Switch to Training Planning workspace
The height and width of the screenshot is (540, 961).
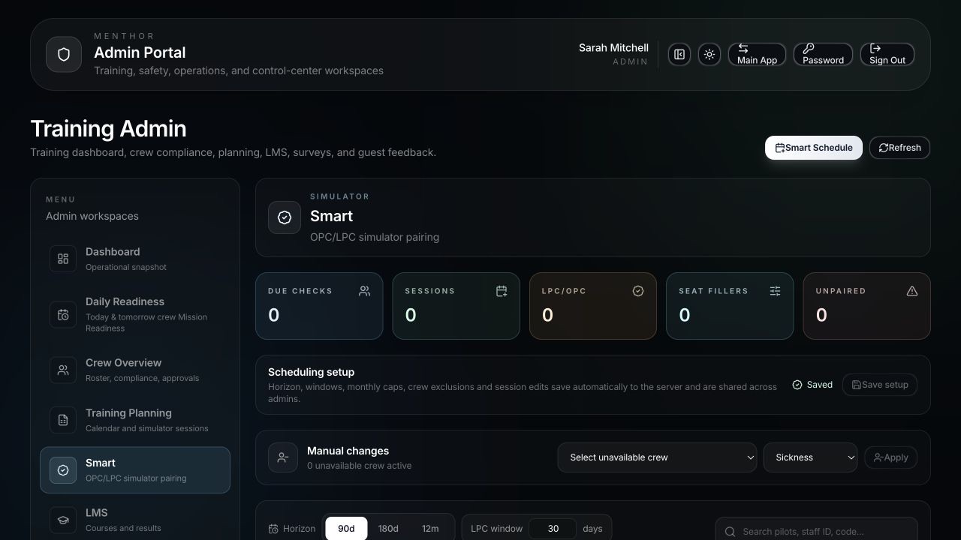[x=135, y=420]
